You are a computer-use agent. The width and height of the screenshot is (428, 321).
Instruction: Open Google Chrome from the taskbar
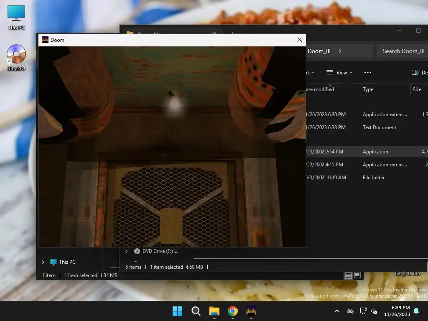(232, 311)
